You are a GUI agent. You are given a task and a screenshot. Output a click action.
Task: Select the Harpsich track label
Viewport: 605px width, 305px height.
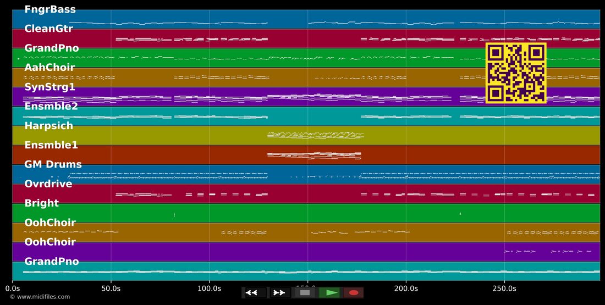click(48, 126)
